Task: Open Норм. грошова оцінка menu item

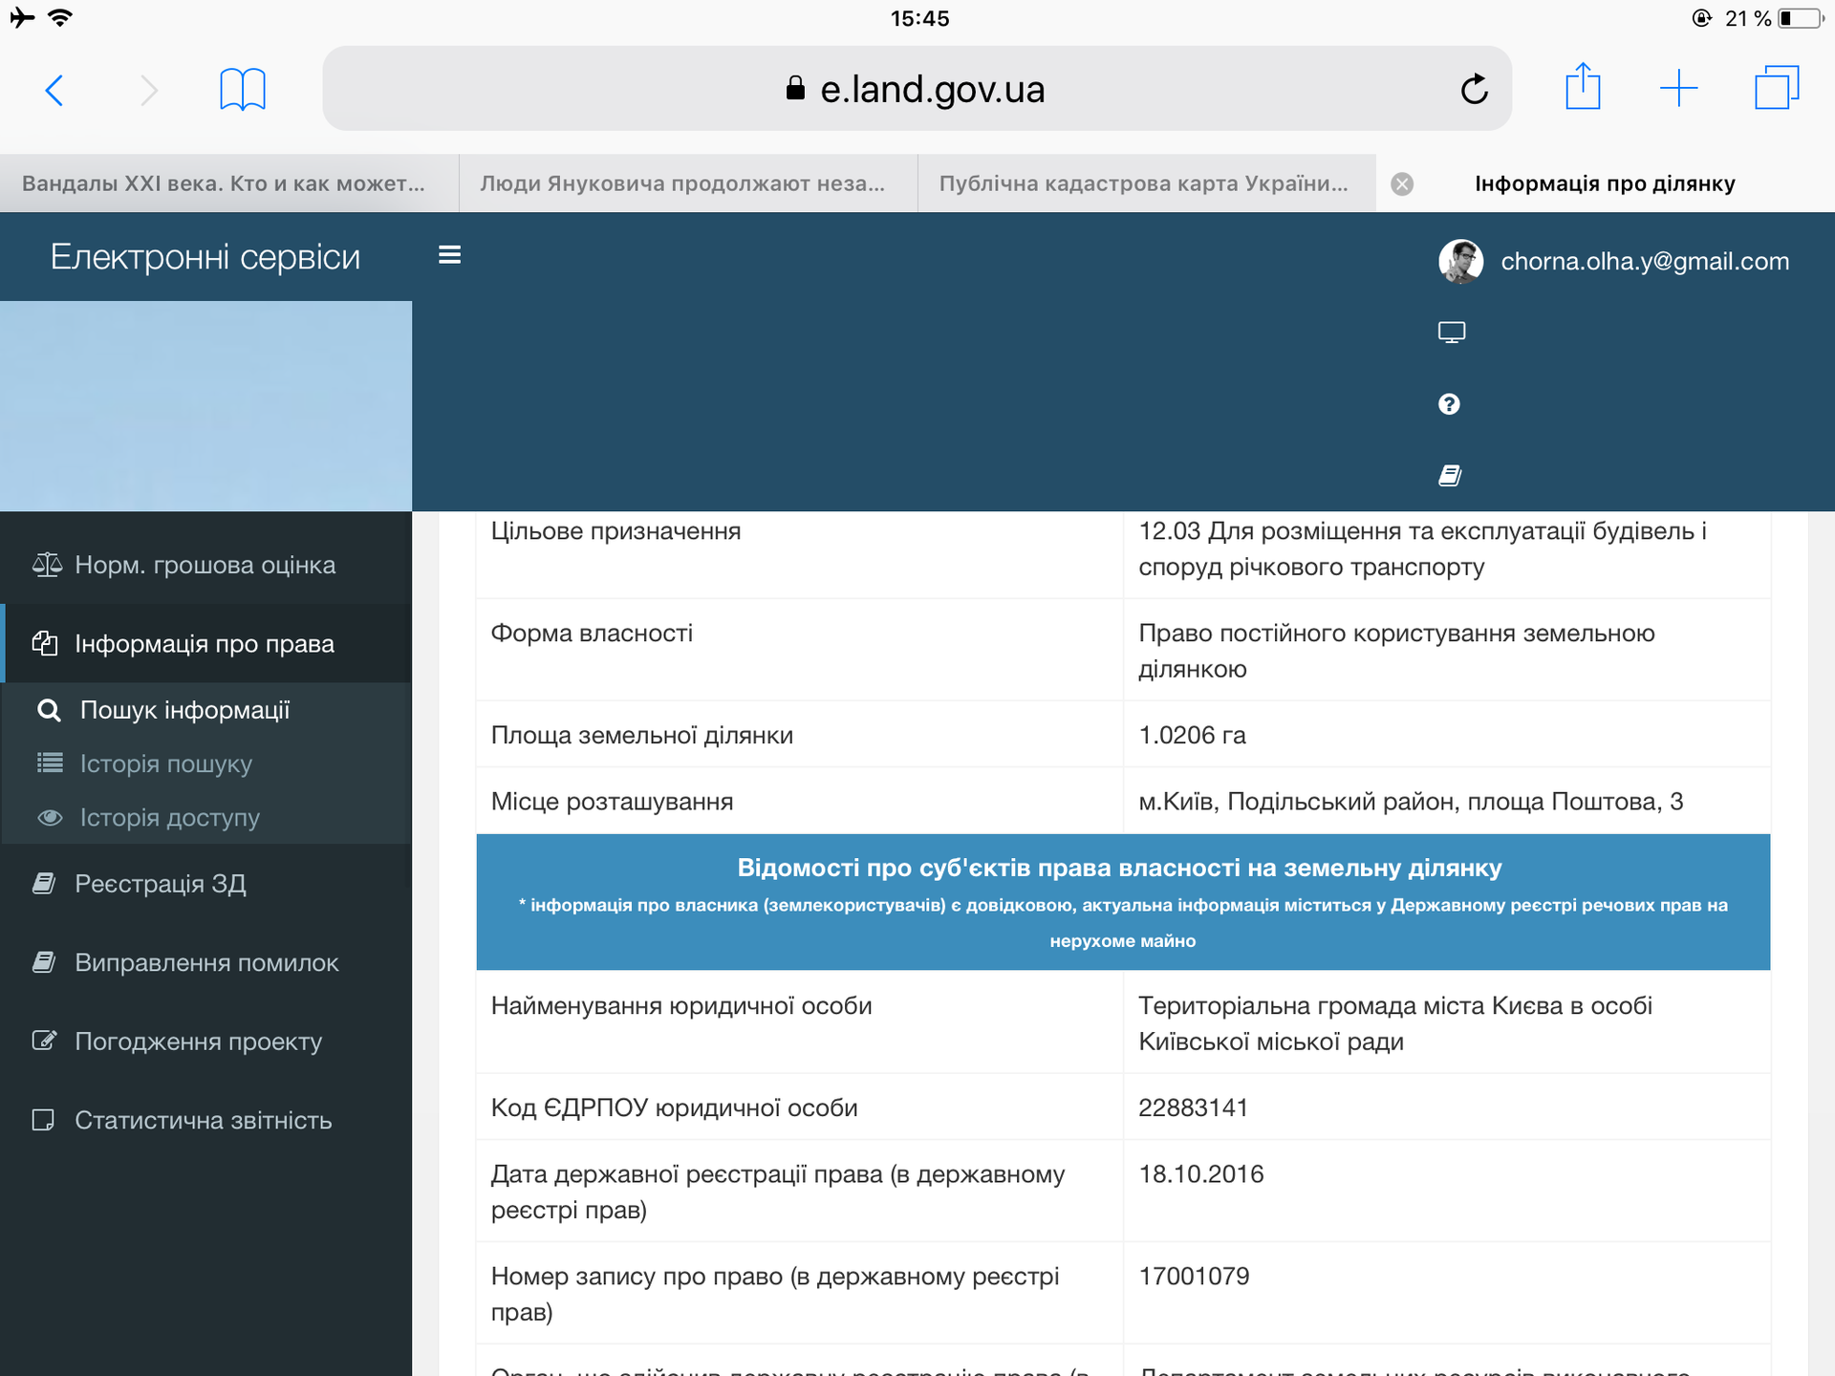Action: pos(205,565)
